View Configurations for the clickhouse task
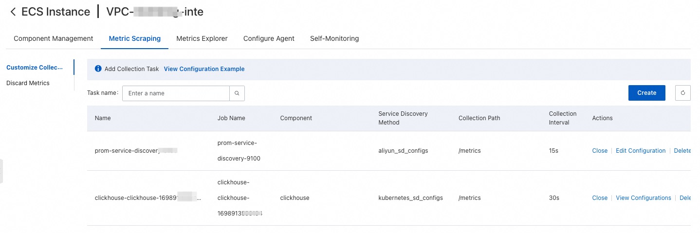700x233 pixels. point(644,198)
